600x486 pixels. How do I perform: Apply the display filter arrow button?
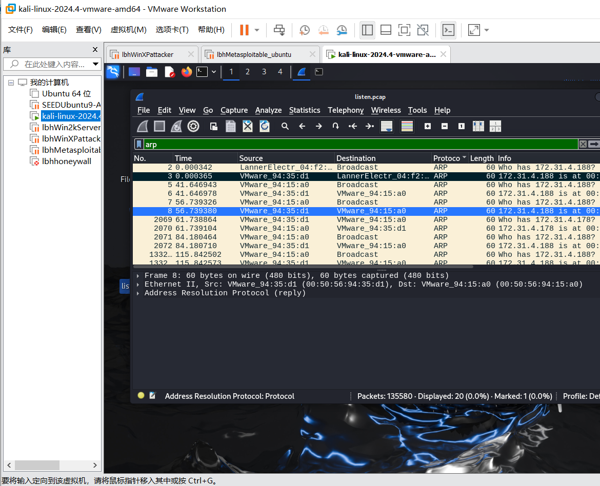point(594,144)
